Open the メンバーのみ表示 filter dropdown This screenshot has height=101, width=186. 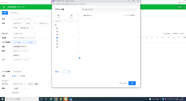click(x=130, y=15)
